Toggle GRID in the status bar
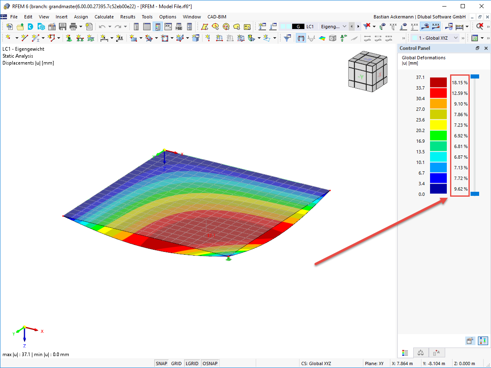Image resolution: width=491 pixels, height=368 pixels. coord(176,363)
